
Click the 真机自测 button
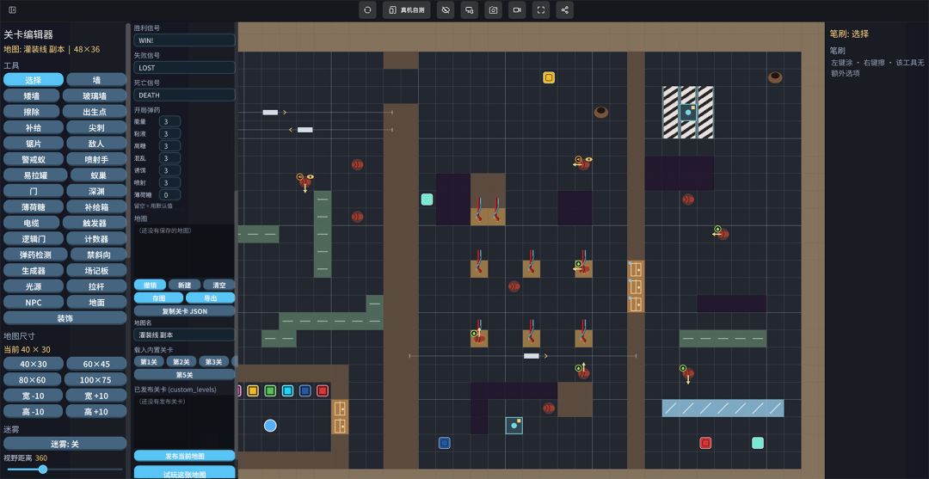coord(406,10)
